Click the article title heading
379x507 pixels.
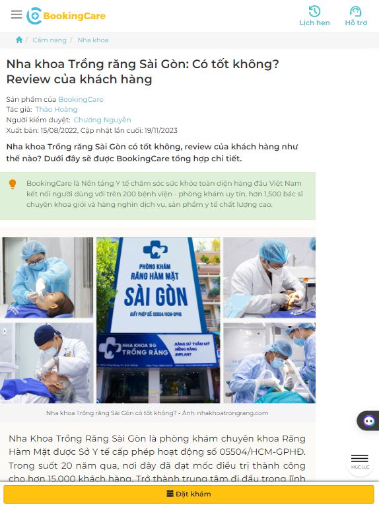point(143,71)
